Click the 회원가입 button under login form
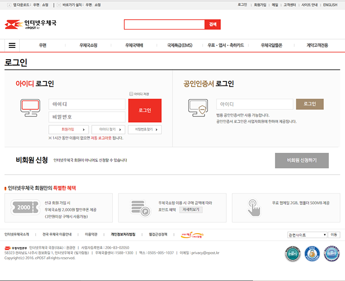345x281 pixels. pyautogui.click(x=69, y=130)
